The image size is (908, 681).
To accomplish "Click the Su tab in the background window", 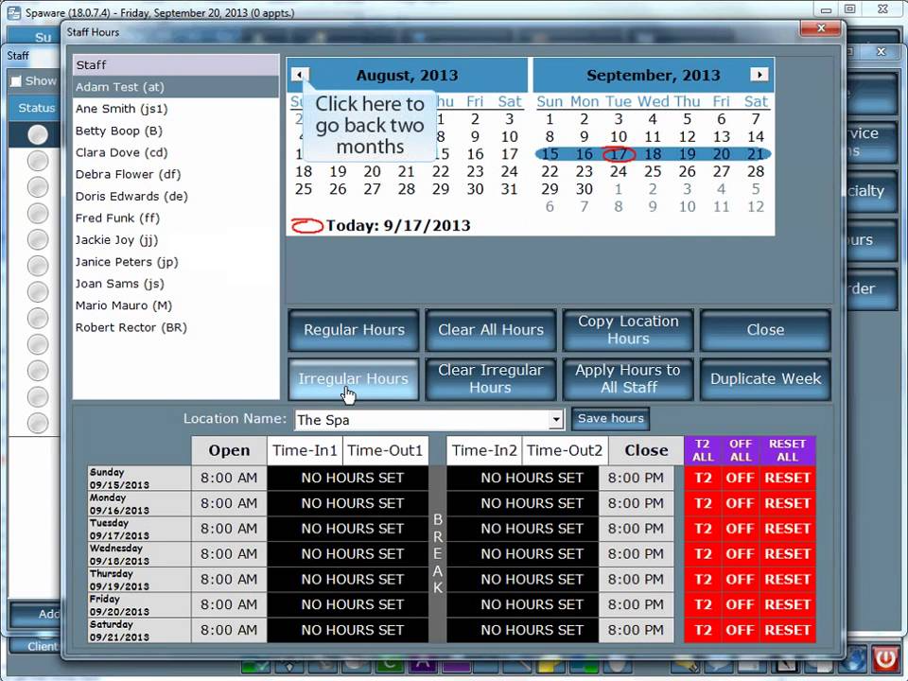I will tap(43, 38).
